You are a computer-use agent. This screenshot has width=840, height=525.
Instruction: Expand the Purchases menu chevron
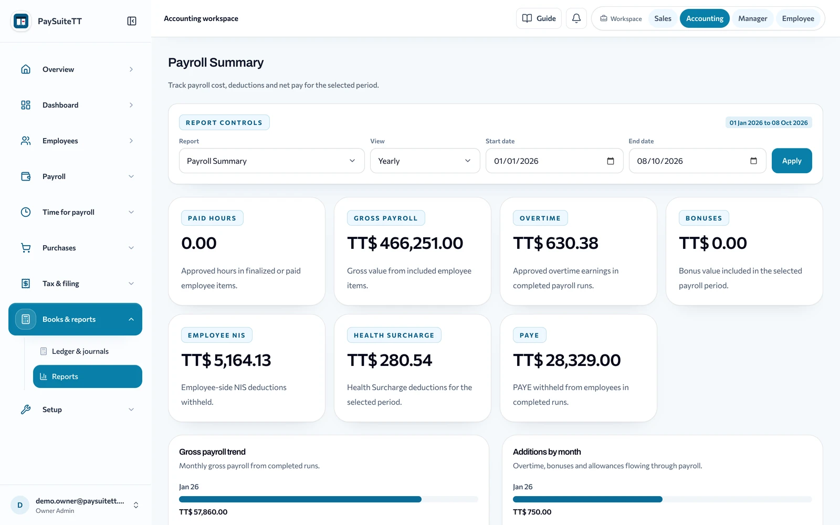pos(131,248)
